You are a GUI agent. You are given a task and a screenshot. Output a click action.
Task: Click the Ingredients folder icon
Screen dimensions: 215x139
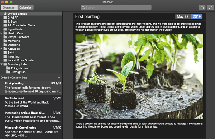(x=5, y=29)
